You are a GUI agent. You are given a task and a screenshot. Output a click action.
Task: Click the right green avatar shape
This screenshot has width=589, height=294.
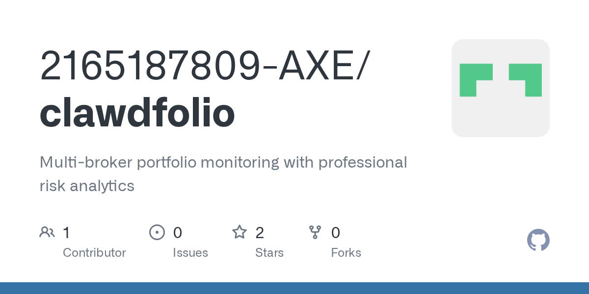(526, 79)
